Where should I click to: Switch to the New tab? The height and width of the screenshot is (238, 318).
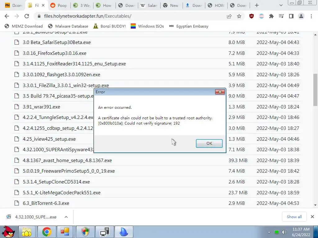[171, 6]
